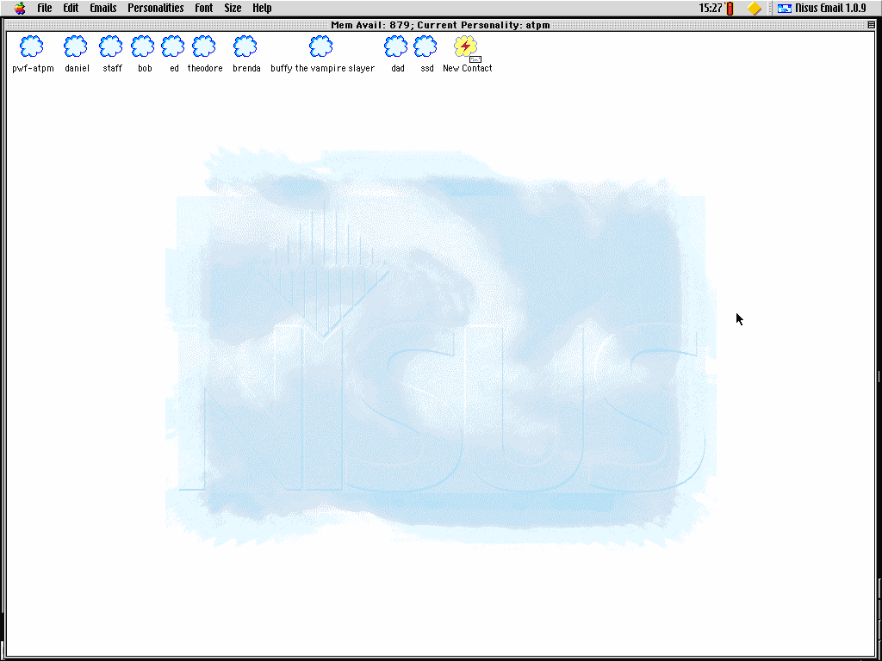Screen dimensions: 882x661
Task: Click the 15:27 menu bar clock
Action: [x=711, y=8]
